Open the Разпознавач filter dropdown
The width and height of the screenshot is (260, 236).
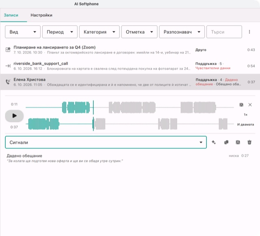pos(182,32)
